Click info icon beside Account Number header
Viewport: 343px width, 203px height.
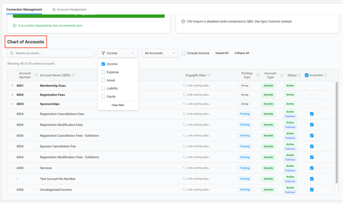tap(36, 75)
